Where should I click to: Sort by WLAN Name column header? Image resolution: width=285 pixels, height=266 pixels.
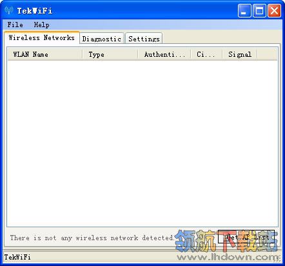[45, 54]
